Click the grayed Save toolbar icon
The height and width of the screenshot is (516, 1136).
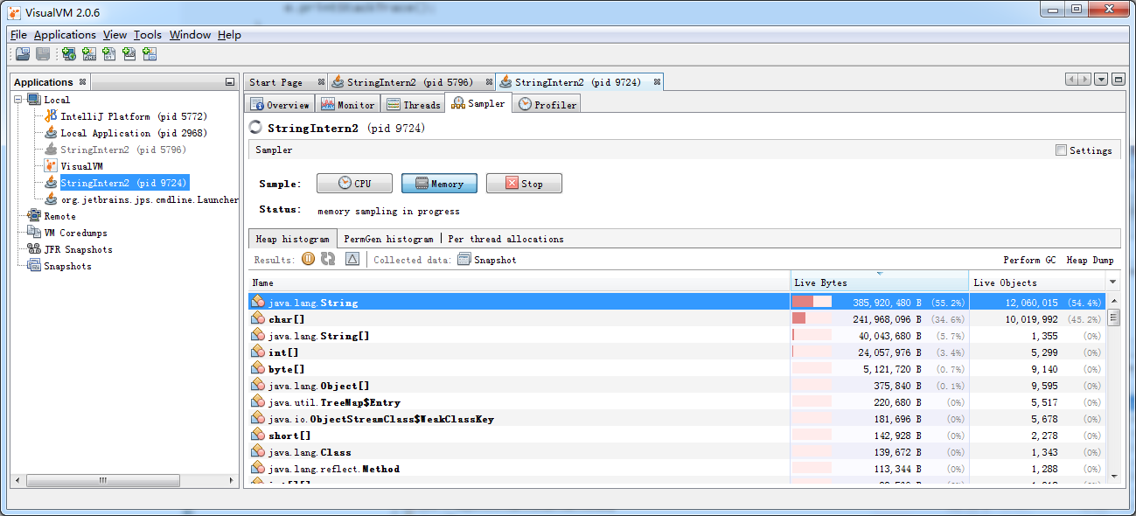[42, 54]
